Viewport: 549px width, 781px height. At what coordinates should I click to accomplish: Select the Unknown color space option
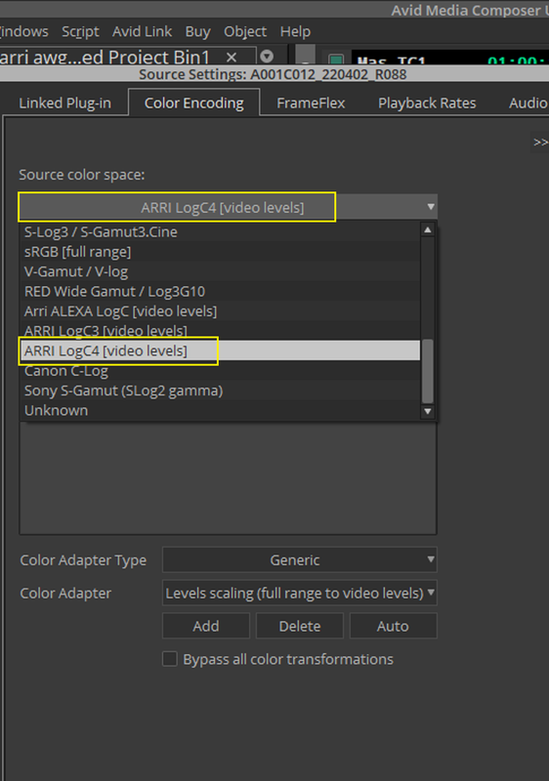pos(220,410)
